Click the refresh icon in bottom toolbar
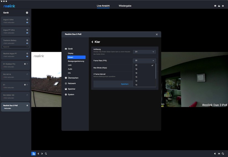228x157 pixels. [46, 154]
